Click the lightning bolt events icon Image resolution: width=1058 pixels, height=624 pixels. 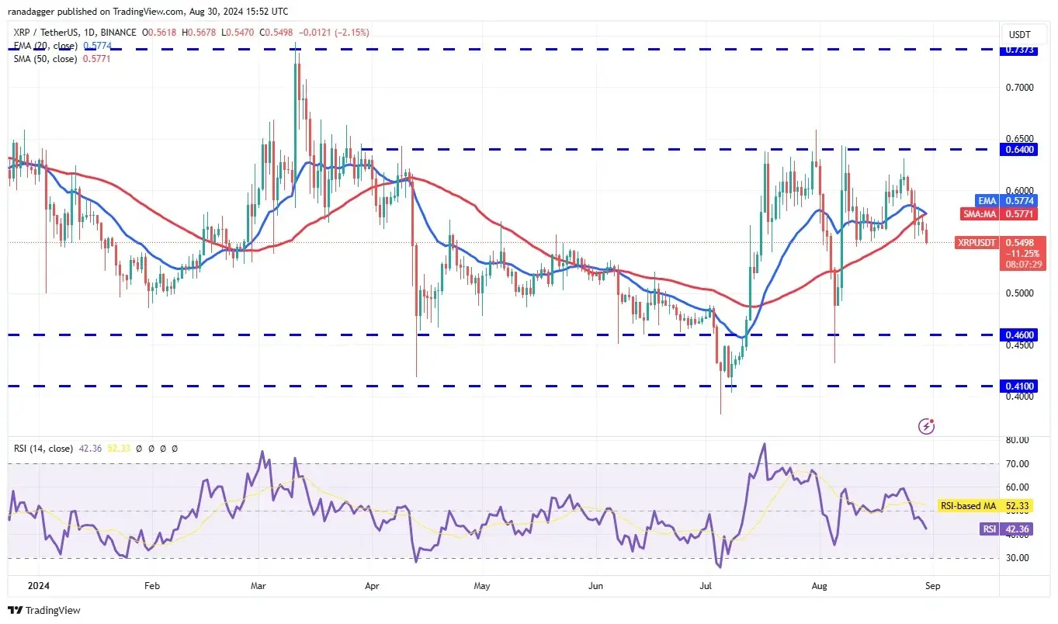click(x=925, y=425)
